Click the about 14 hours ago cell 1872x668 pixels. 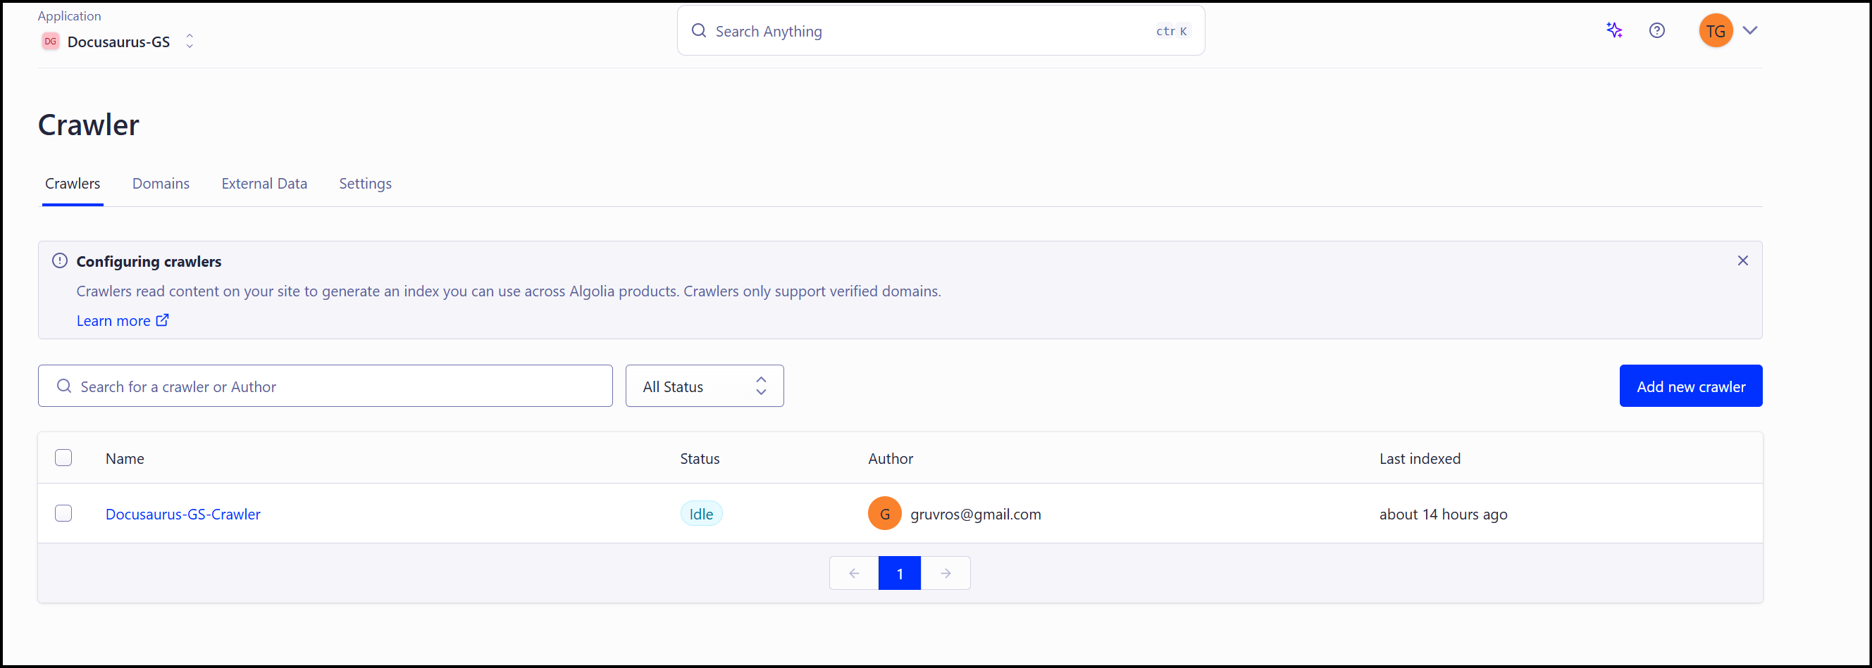(1442, 514)
